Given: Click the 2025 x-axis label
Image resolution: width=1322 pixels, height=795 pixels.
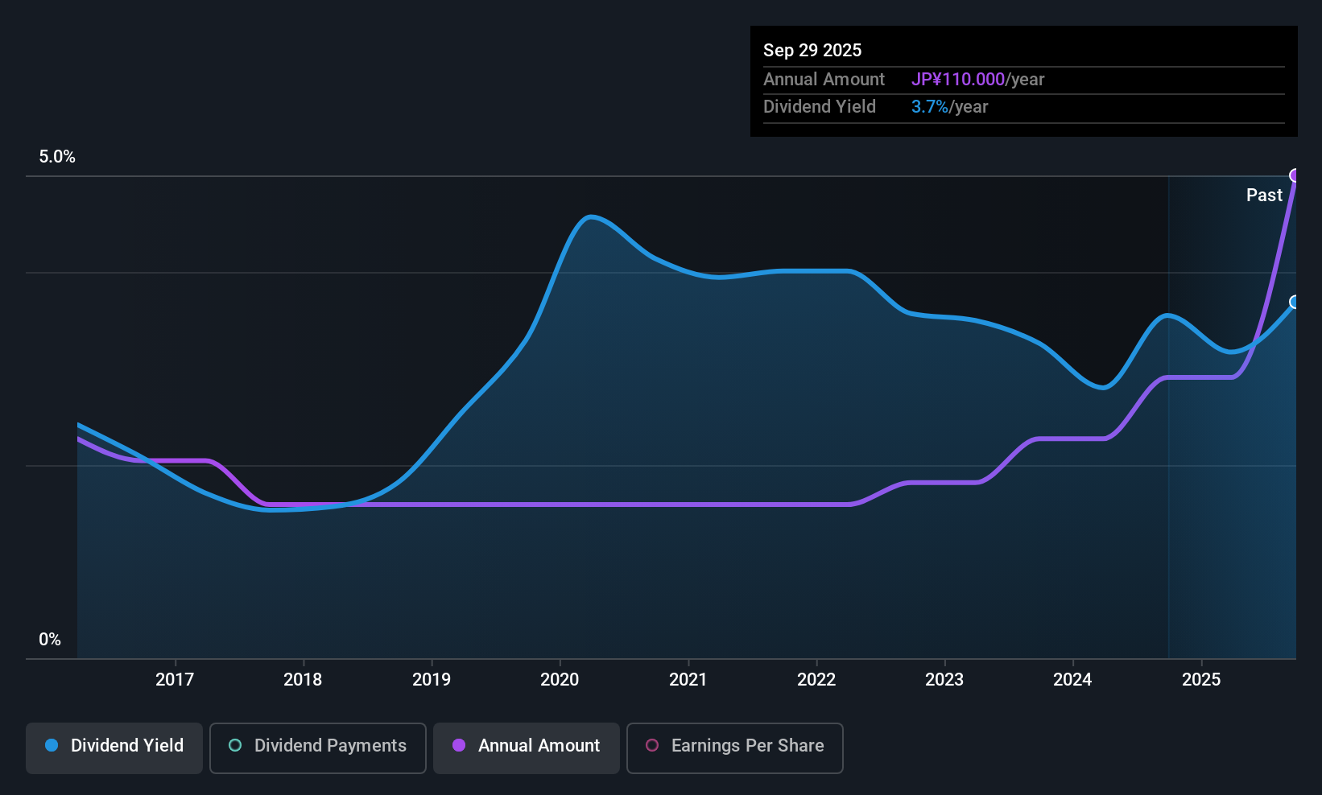Looking at the screenshot, I should point(1201,680).
